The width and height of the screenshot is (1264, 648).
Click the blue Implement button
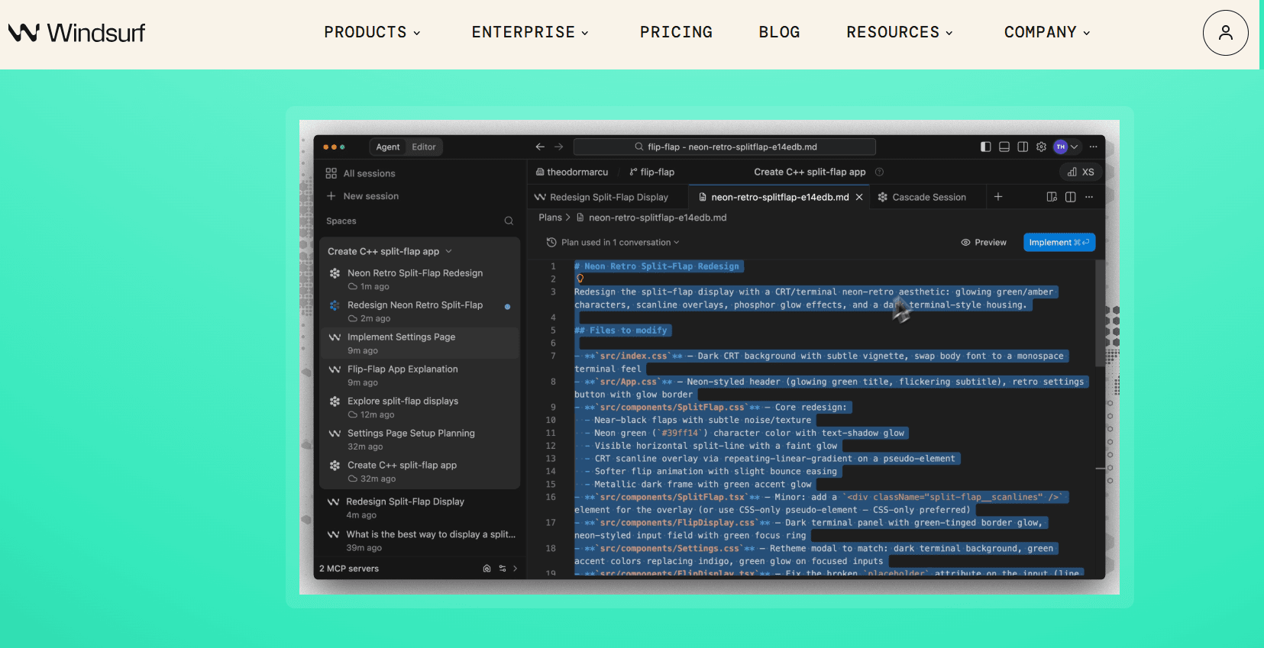1059,242
